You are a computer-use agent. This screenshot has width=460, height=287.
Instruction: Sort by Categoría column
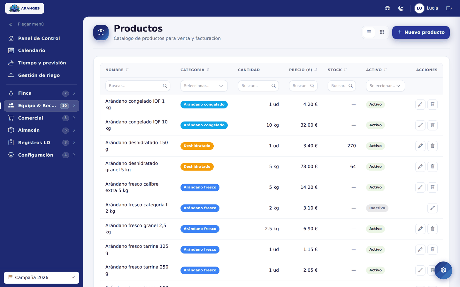[195, 70]
